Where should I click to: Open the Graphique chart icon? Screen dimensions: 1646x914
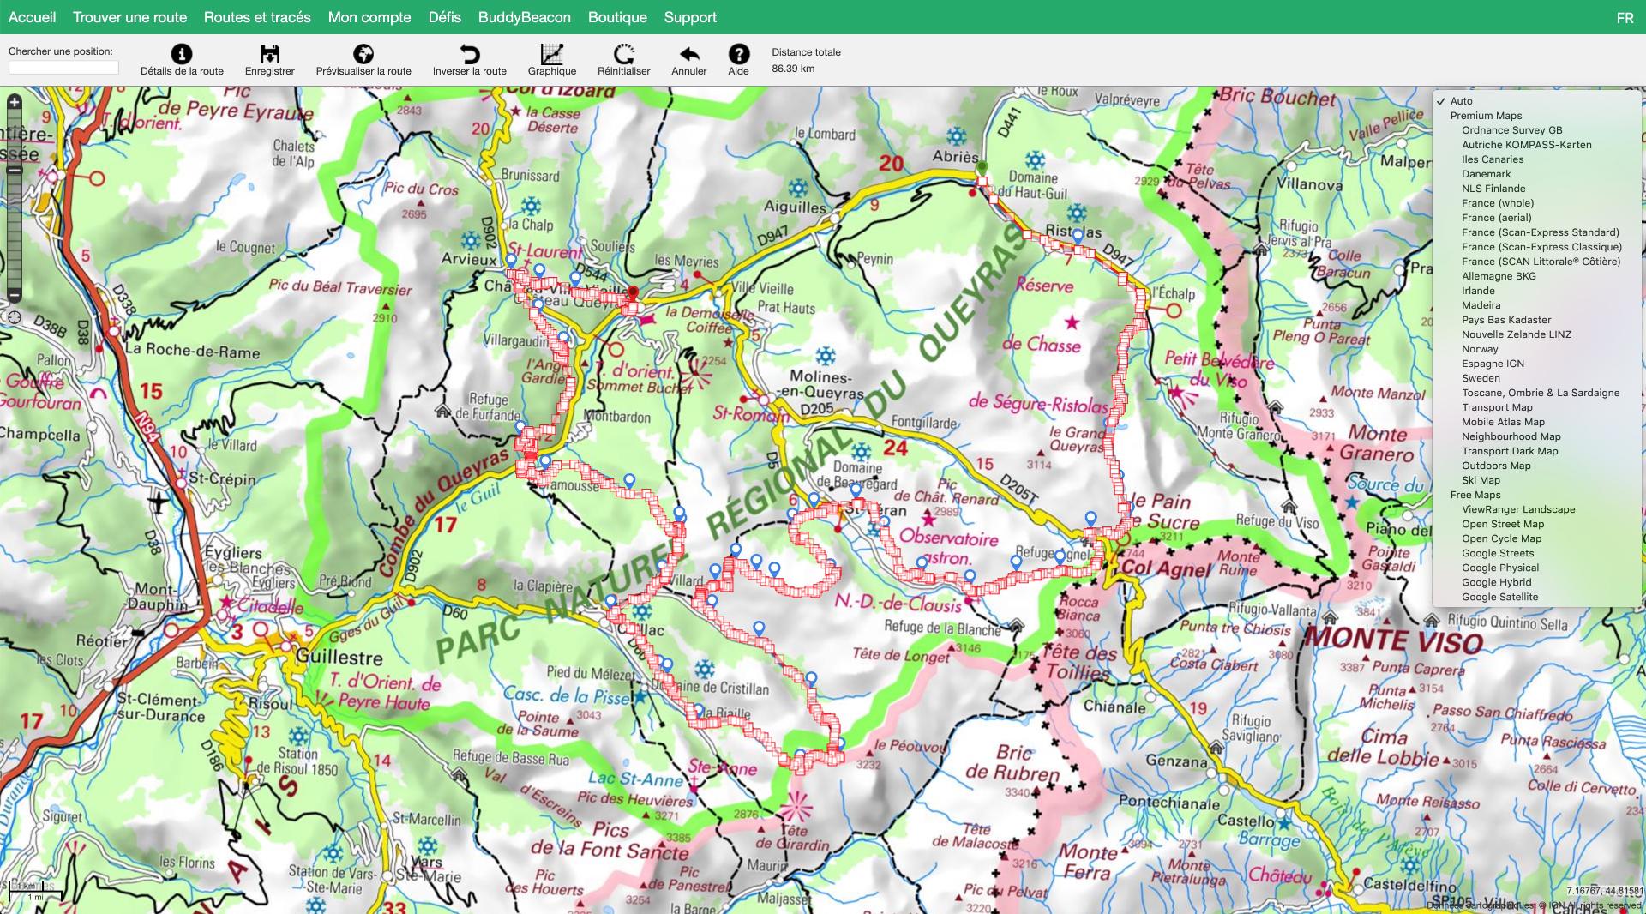[552, 54]
